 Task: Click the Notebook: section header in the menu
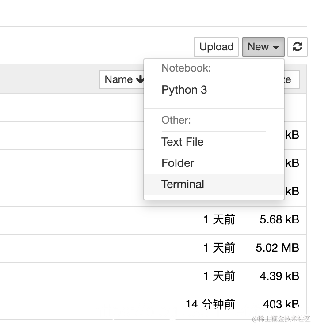coord(186,68)
